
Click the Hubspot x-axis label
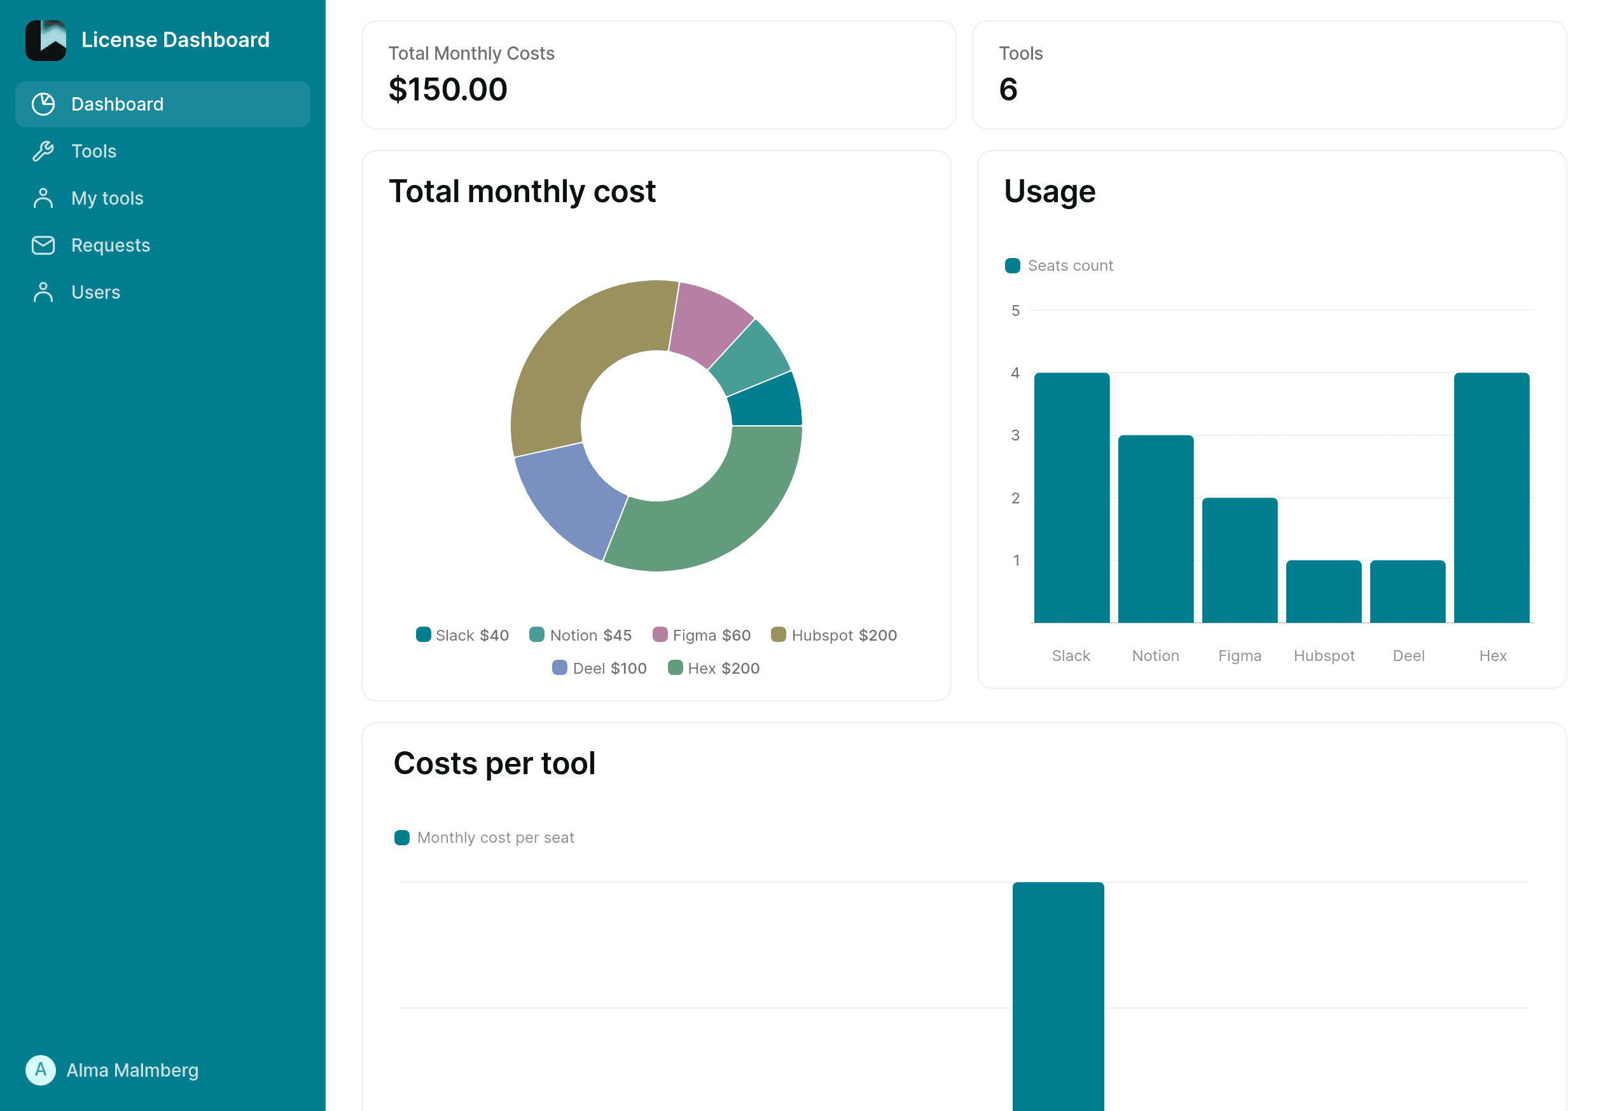coord(1324,656)
